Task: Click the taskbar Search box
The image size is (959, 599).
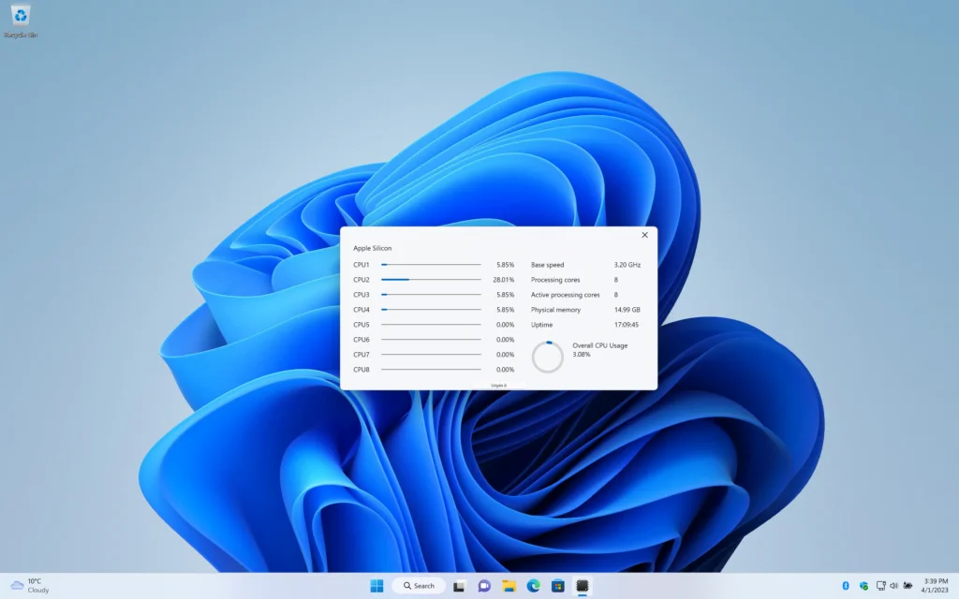Action: (419, 586)
